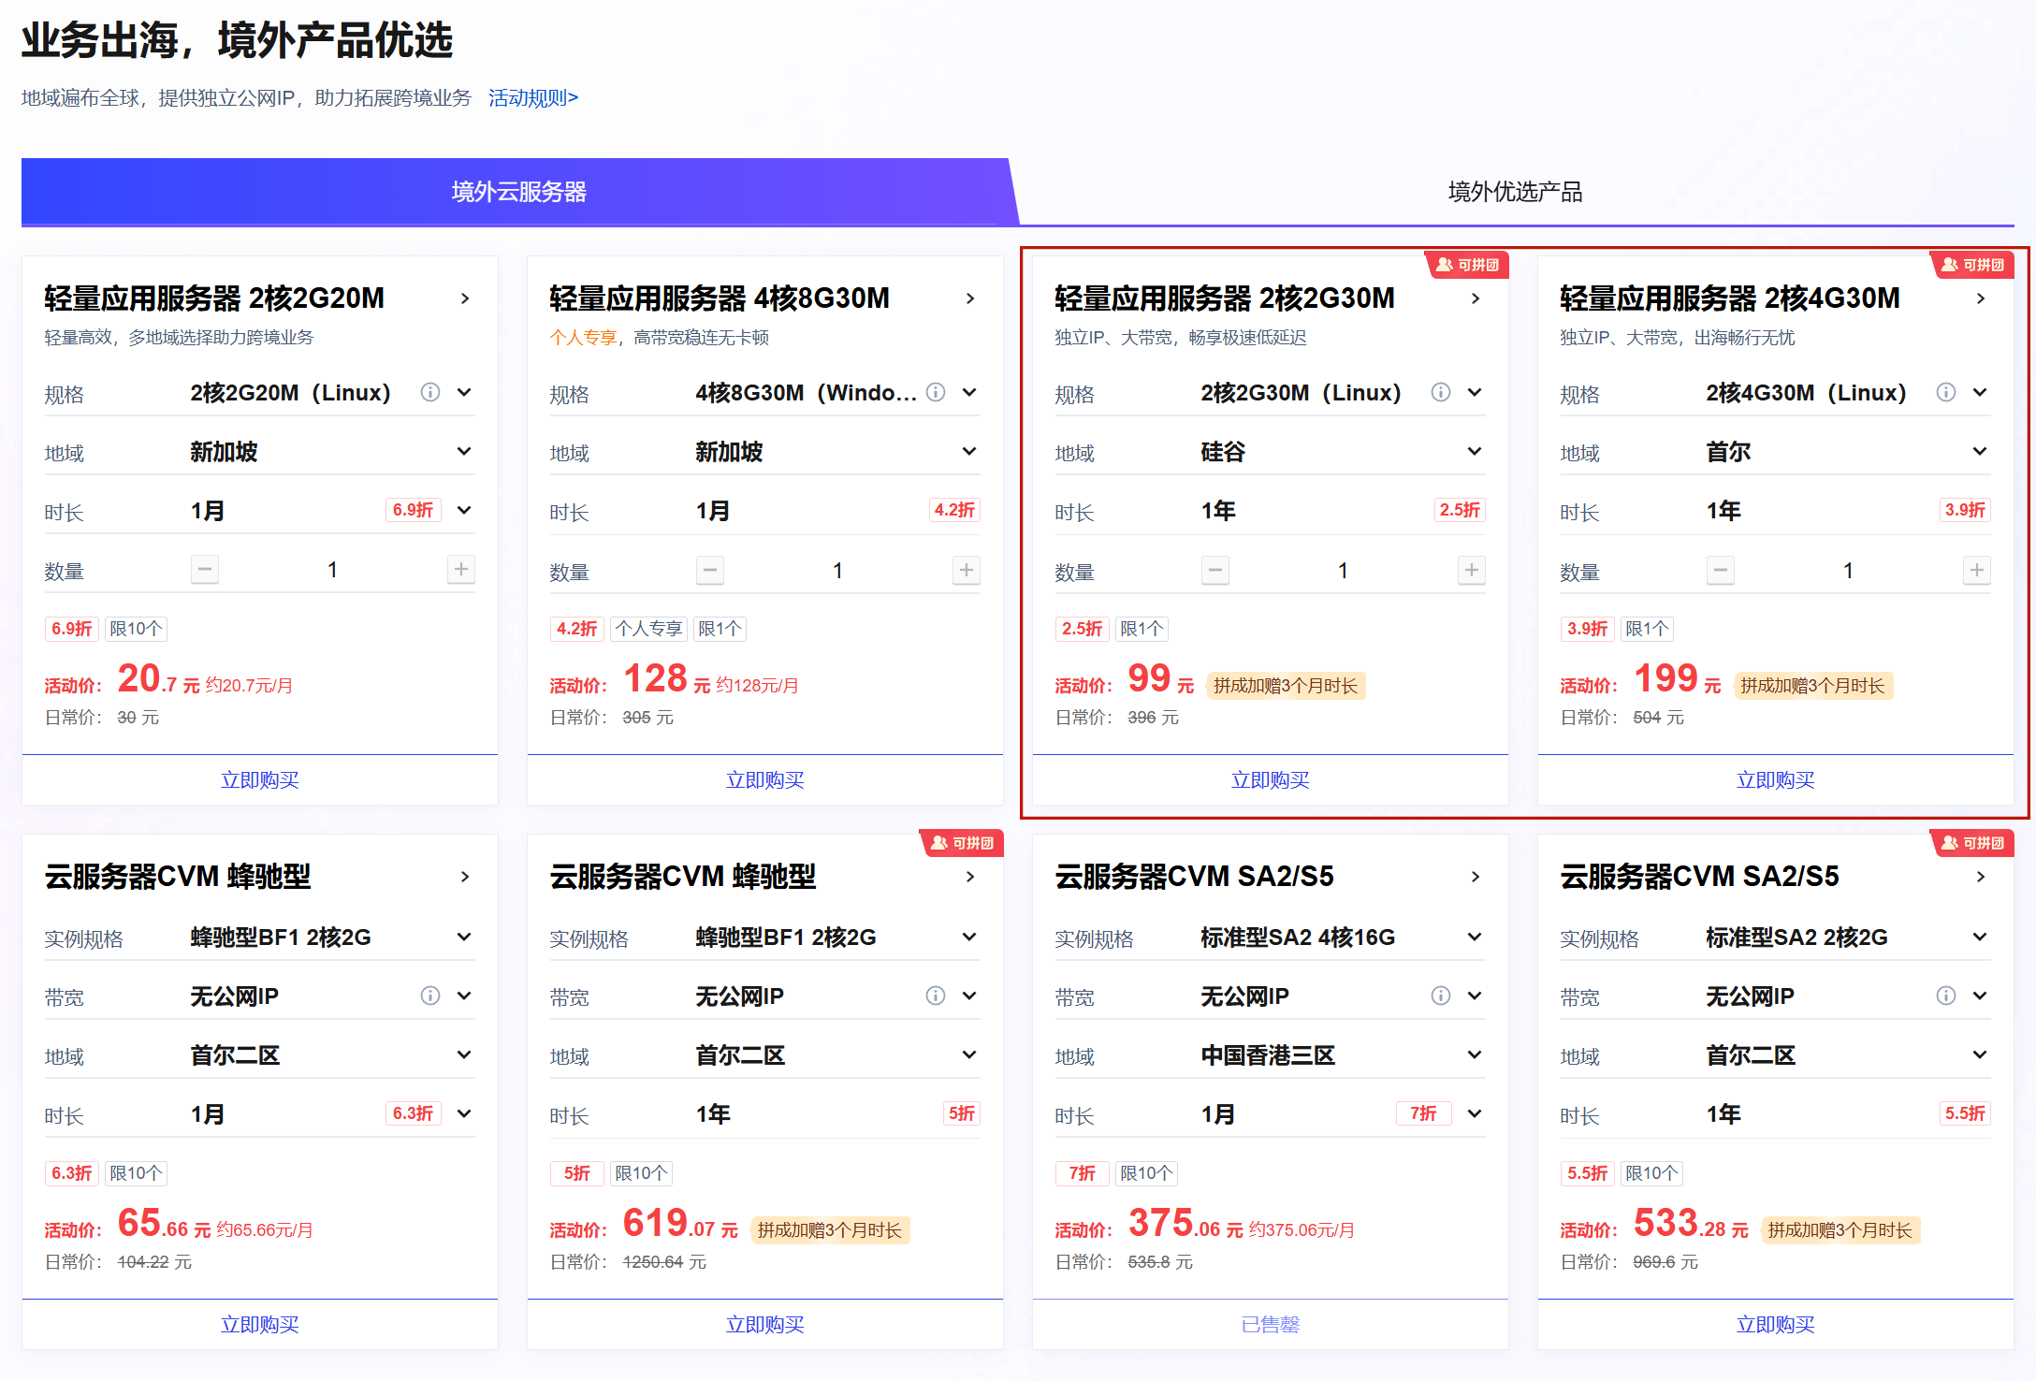Click 可拼团 group badge on 2核4G30M card

[1972, 265]
